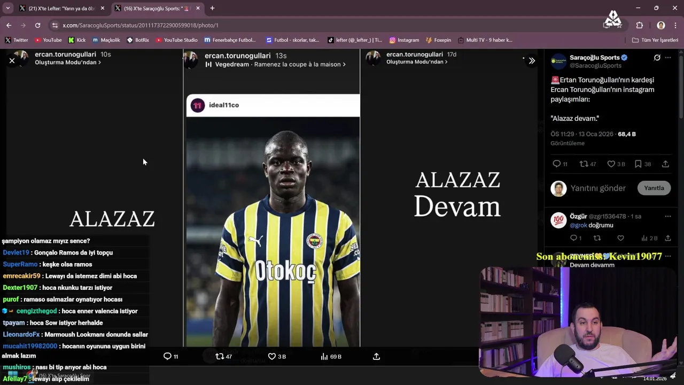684x385 pixels.
Task: Open BotRix bookmark
Action: (x=138, y=40)
